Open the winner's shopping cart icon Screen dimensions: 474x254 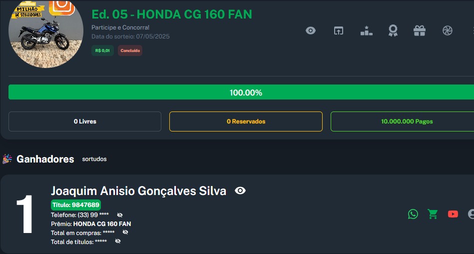pyautogui.click(x=433, y=214)
